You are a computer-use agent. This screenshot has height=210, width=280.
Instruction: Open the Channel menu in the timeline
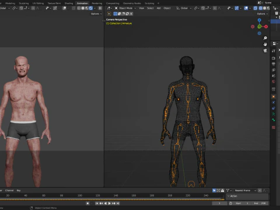tap(9, 191)
